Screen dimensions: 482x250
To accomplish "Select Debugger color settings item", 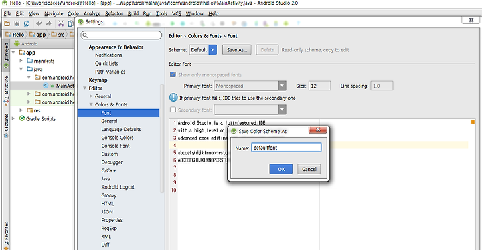I will (112, 162).
